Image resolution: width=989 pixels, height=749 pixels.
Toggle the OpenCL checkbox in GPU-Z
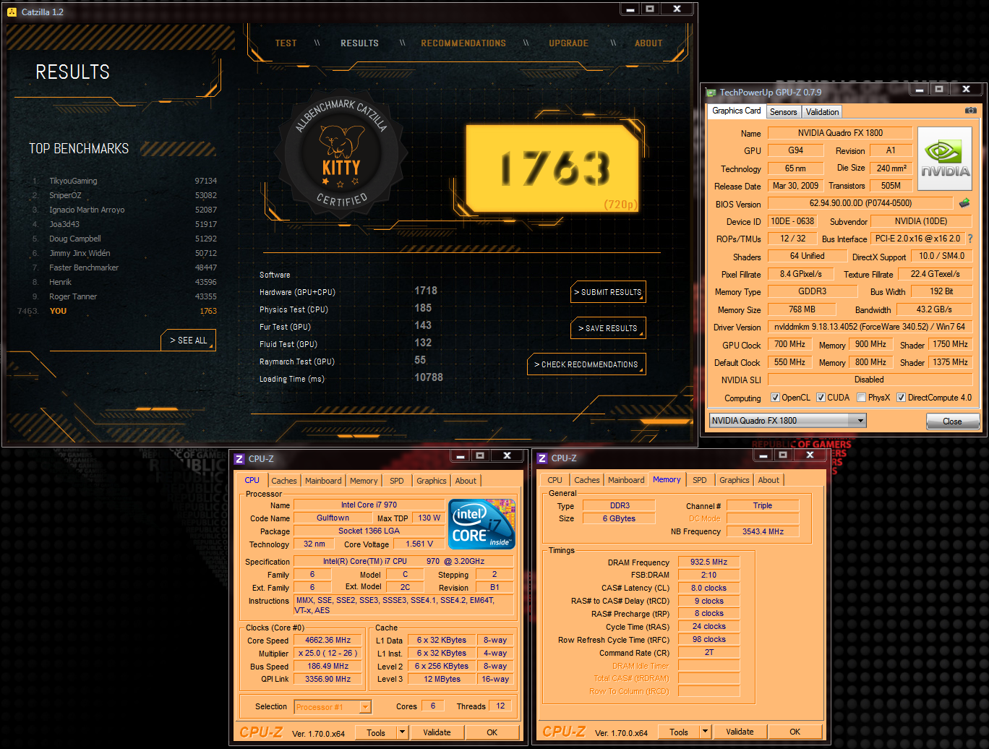(775, 398)
